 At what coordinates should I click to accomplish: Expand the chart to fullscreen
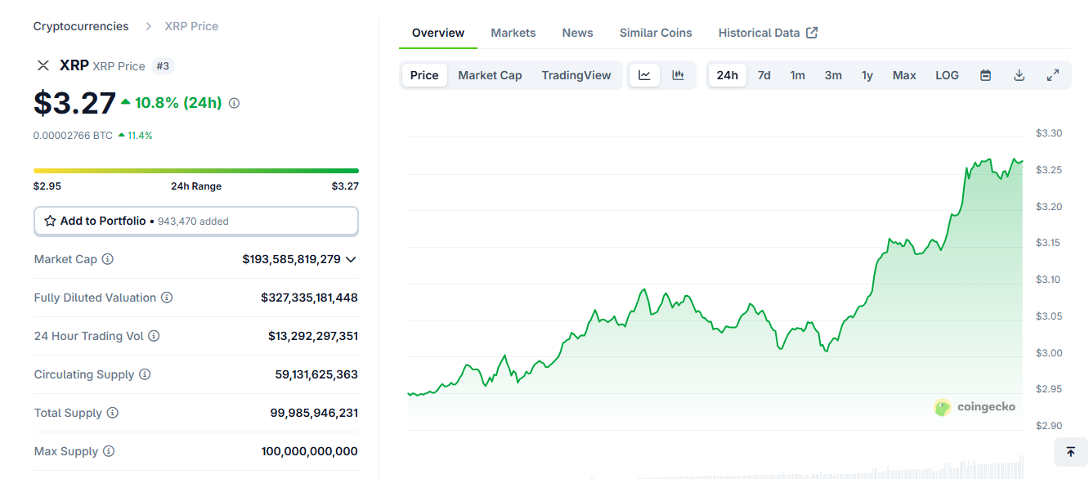[1053, 75]
